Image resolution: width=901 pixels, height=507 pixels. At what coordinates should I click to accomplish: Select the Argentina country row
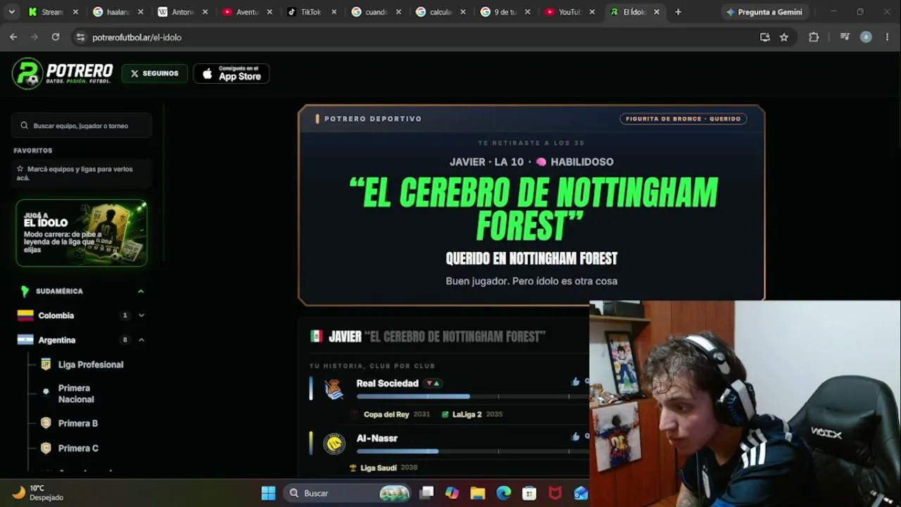coord(82,340)
